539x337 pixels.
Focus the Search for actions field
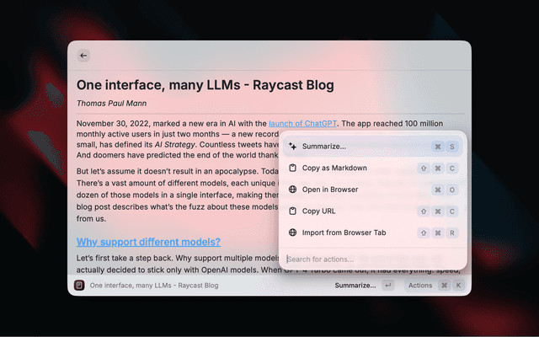tap(371, 259)
